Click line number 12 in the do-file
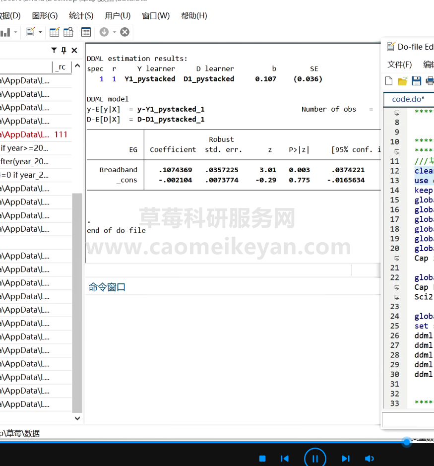 [394, 171]
